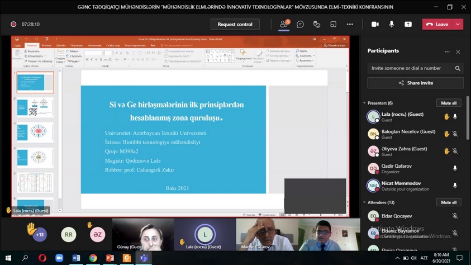This screenshot has width=471, height=265.
Task: Open More actions ellipsis in meeting toolbar
Action: (x=350, y=25)
